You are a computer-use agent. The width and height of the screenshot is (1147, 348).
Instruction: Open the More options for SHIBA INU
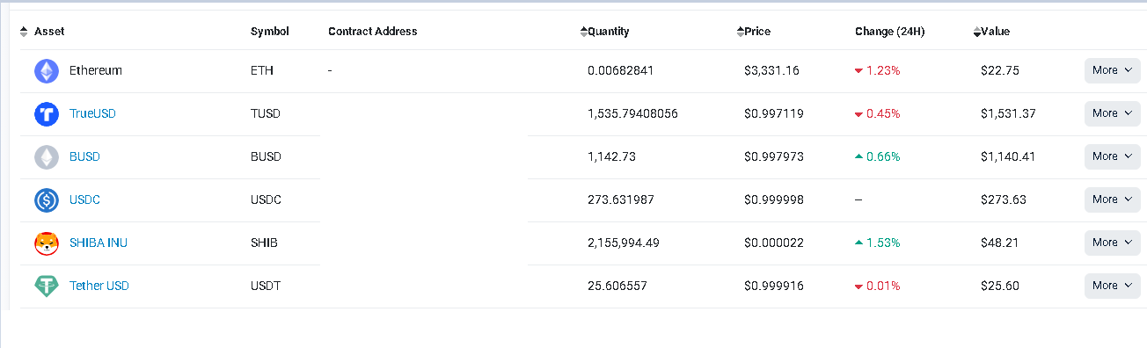pyautogui.click(x=1112, y=243)
